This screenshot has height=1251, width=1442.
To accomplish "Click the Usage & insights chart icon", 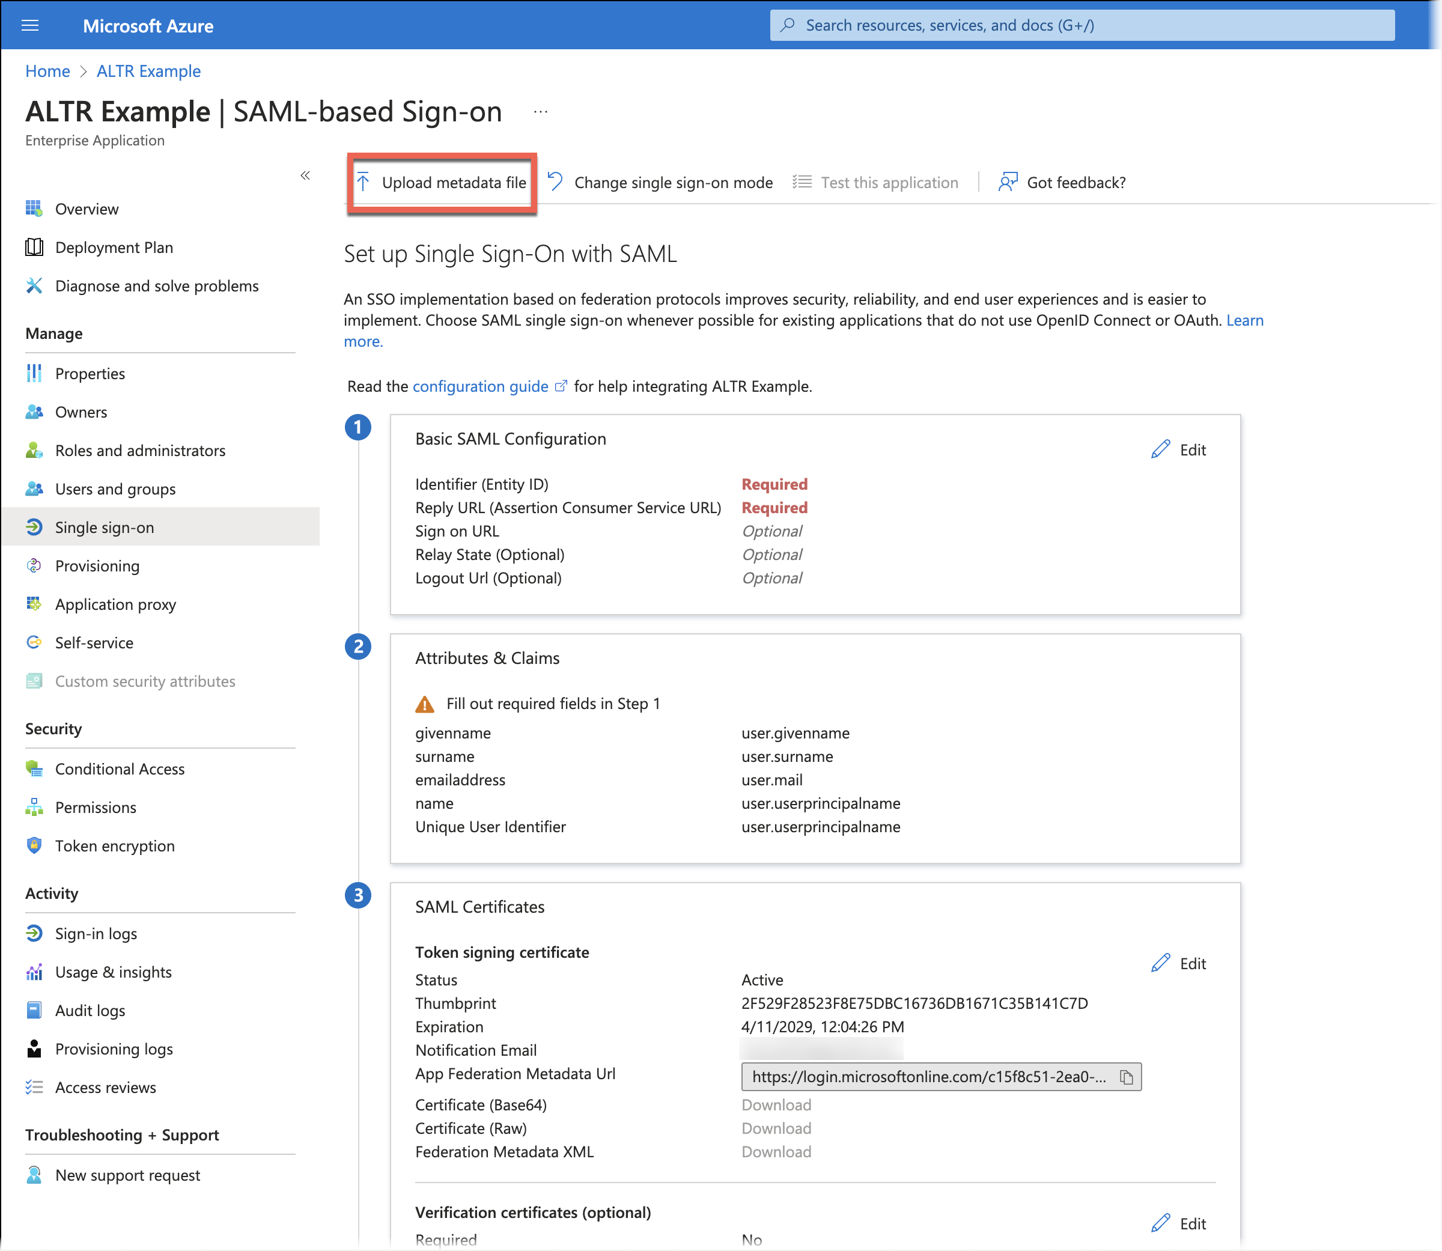I will click(x=34, y=972).
